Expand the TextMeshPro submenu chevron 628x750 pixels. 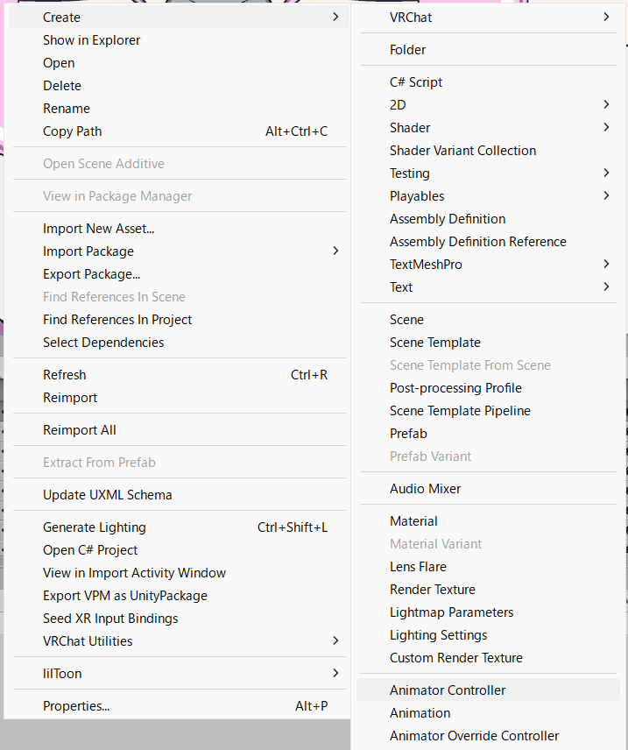click(606, 264)
